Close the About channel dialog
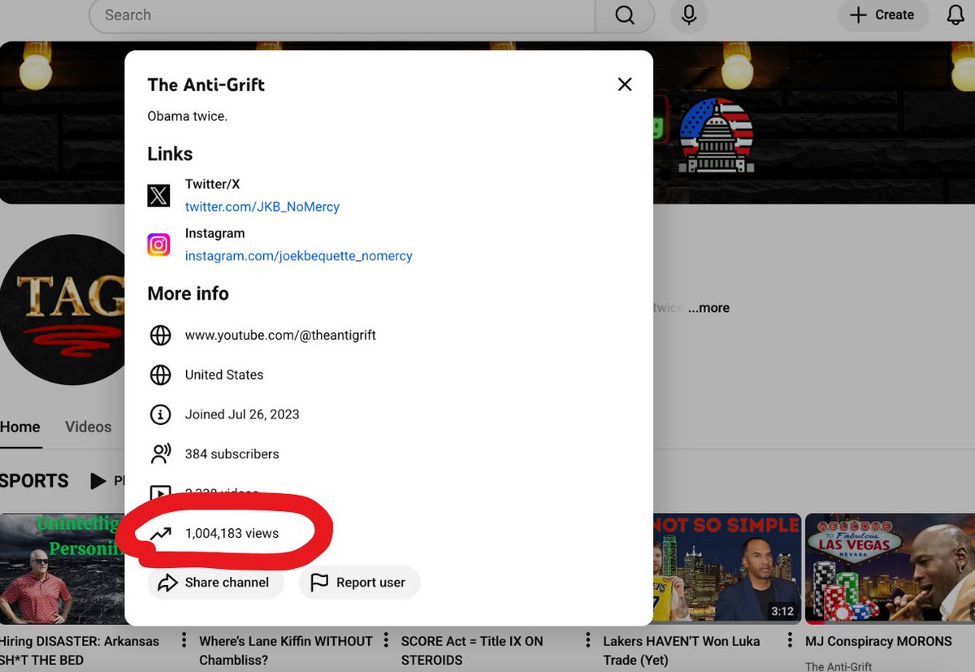Viewport: 975px width, 672px height. [x=624, y=85]
